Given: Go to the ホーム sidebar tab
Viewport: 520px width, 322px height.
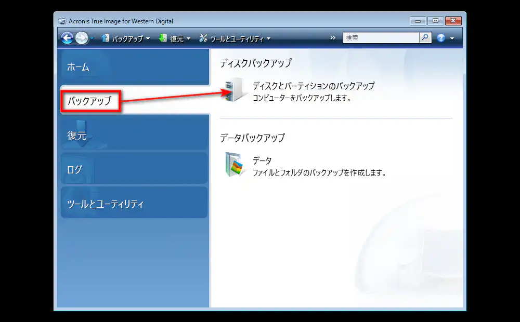Looking at the screenshot, I should click(134, 67).
